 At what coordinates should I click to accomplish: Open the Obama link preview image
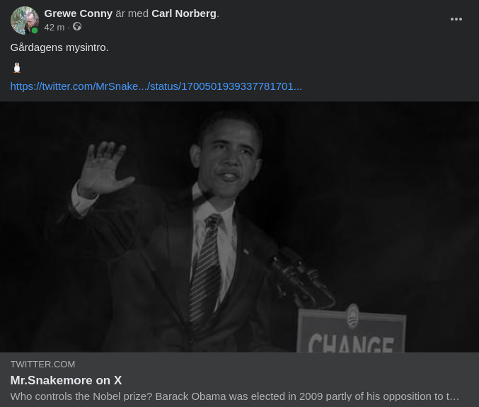pyautogui.click(x=239, y=227)
